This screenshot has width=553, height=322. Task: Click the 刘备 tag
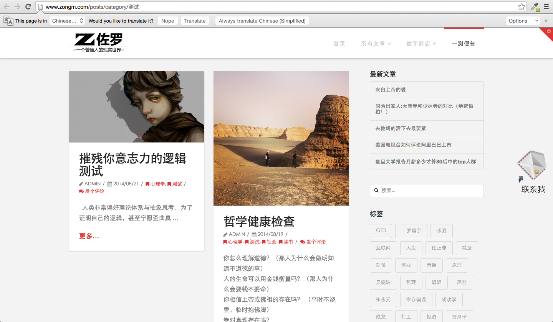coord(381,265)
